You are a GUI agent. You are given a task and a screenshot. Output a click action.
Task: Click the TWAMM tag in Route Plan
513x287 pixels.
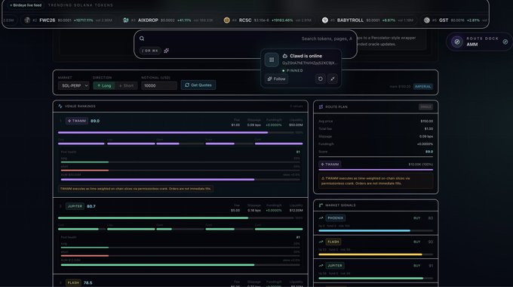coord(330,164)
